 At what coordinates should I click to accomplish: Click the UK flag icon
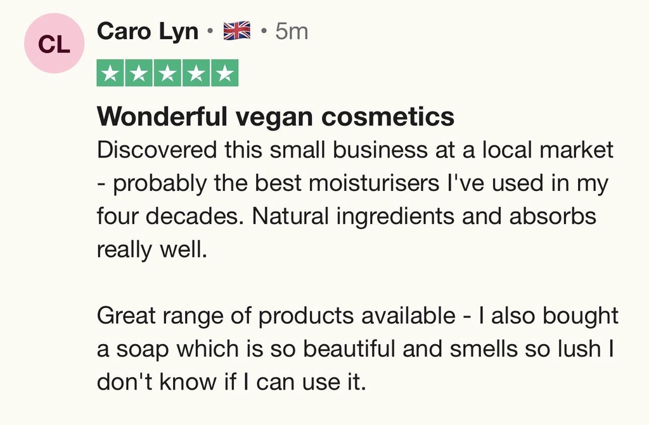point(237,31)
